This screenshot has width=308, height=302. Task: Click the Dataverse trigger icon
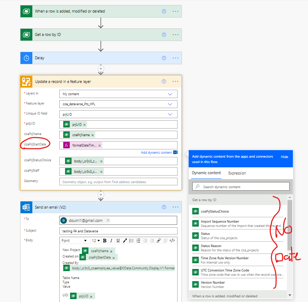tap(26, 11)
